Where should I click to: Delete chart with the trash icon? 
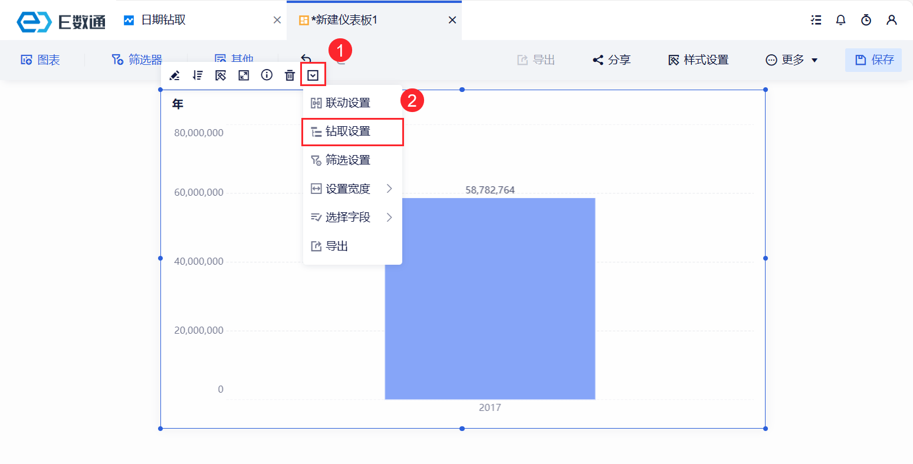click(290, 75)
